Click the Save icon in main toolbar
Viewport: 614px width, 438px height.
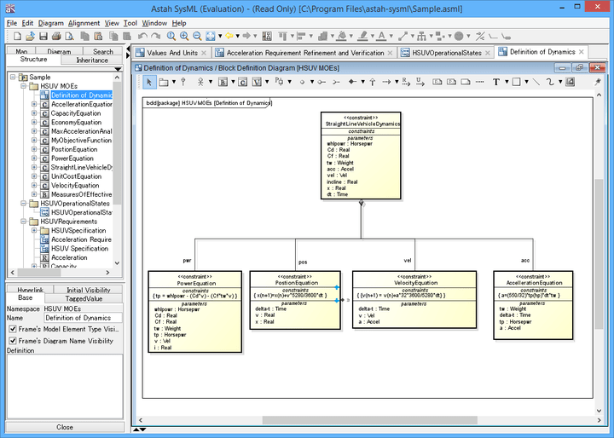click(43, 37)
